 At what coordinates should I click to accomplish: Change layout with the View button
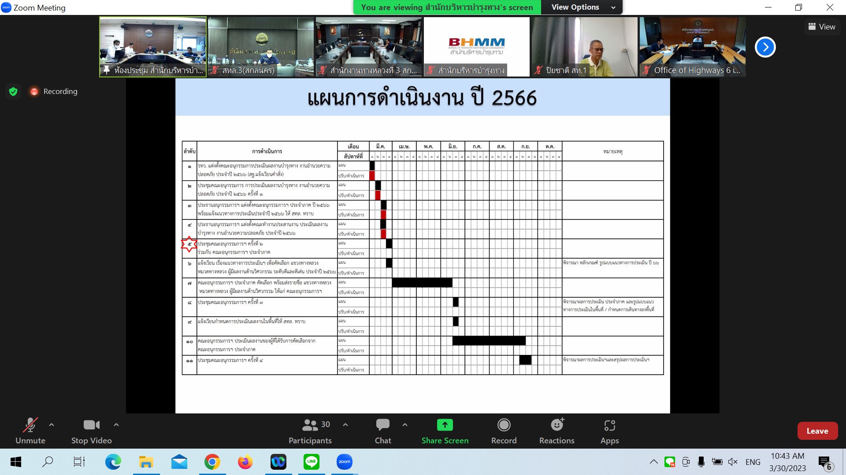[x=822, y=27]
